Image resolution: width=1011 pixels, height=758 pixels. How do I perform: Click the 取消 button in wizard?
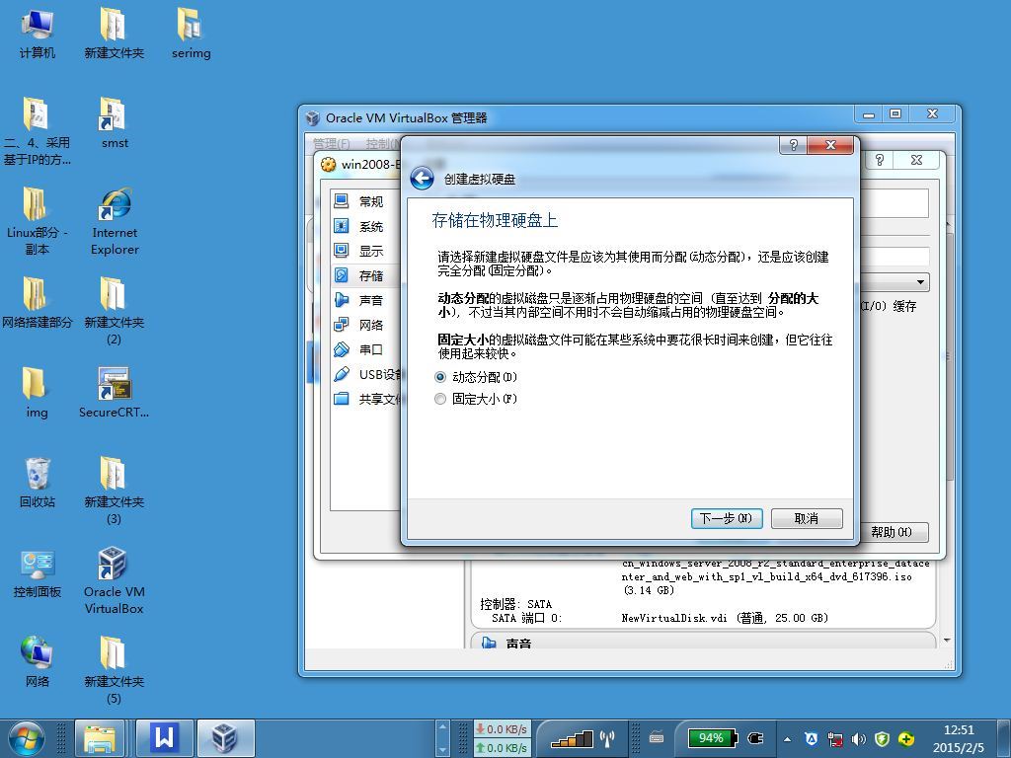tap(806, 518)
